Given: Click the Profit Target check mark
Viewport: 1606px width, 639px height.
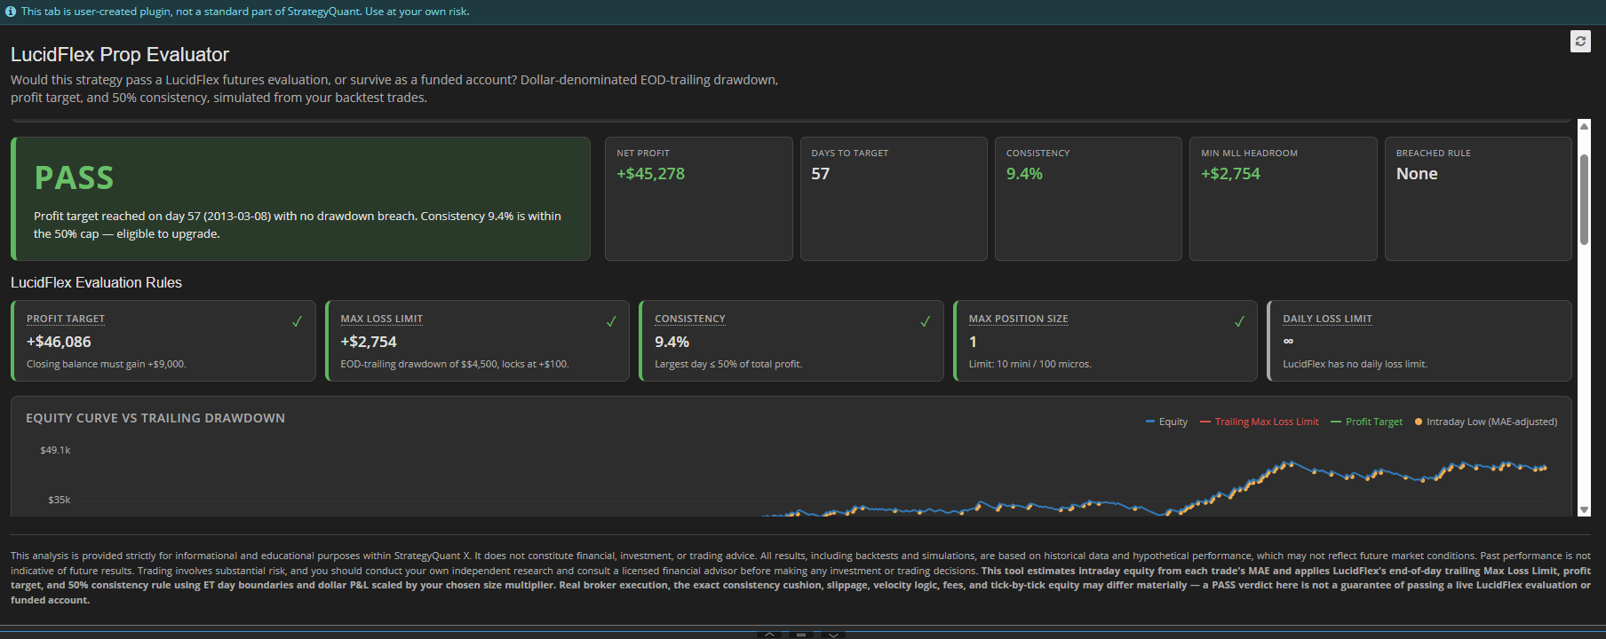Looking at the screenshot, I should [x=297, y=321].
